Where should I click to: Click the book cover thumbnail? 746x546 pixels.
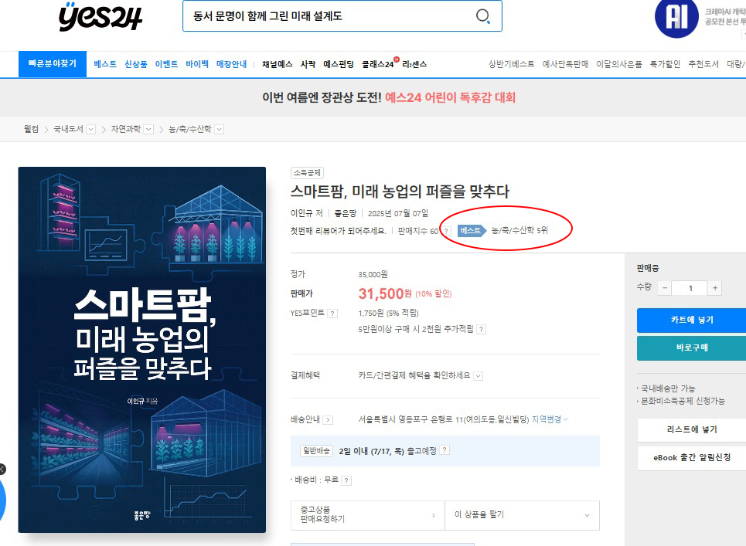(141, 350)
